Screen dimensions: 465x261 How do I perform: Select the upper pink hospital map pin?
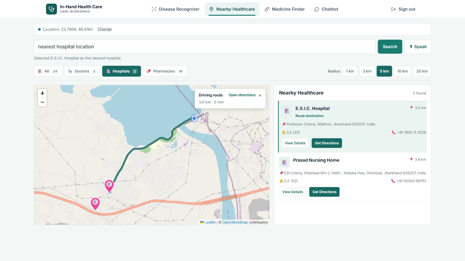coord(109,186)
